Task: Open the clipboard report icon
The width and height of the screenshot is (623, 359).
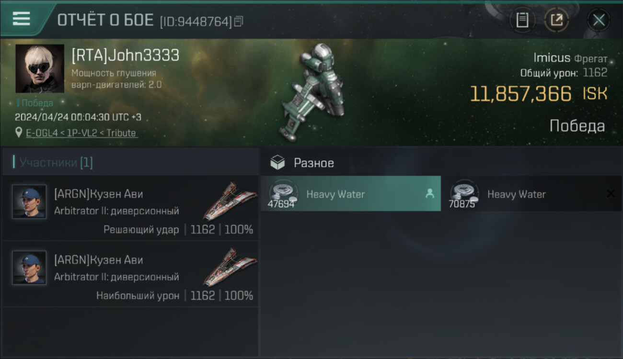Action: [x=522, y=20]
